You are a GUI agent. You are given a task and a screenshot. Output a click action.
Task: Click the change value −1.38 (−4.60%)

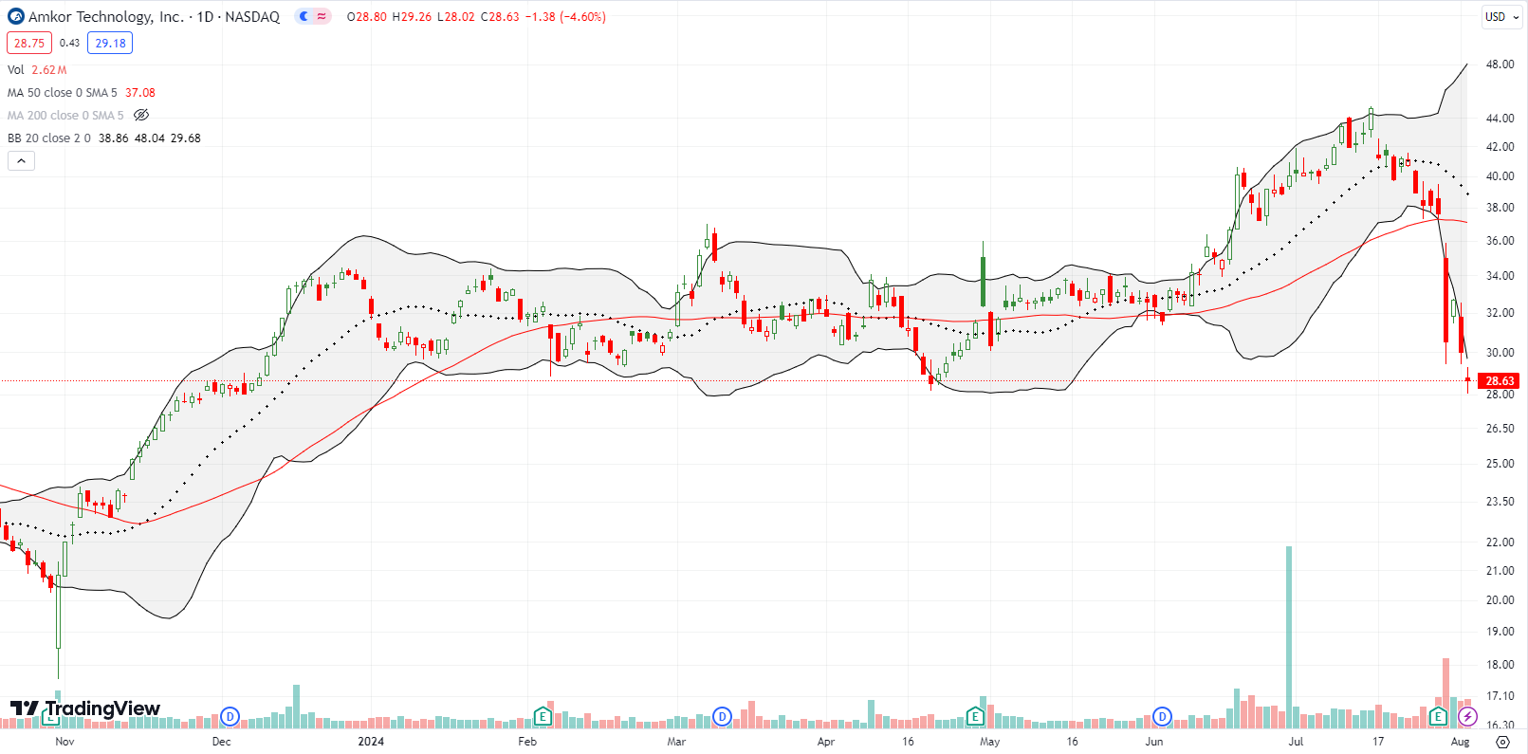coord(566,16)
